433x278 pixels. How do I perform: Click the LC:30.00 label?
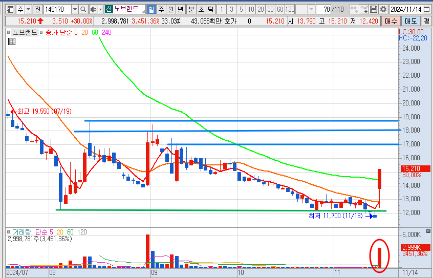pos(411,32)
